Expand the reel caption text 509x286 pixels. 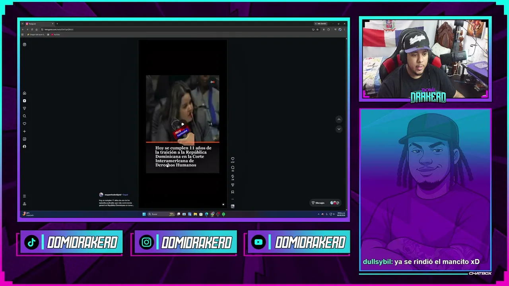click(116, 203)
